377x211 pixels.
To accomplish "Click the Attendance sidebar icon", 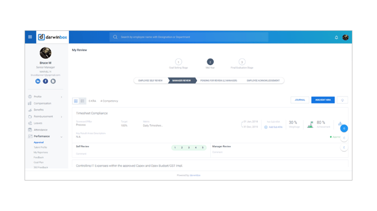I will [x=30, y=130].
